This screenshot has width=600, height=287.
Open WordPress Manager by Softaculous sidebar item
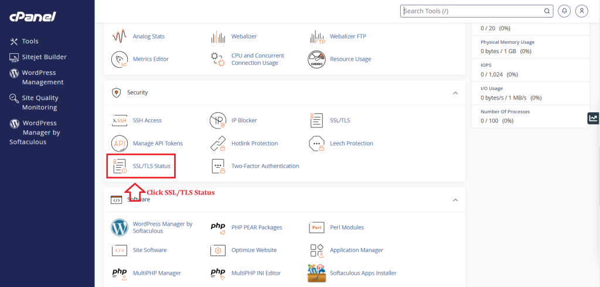pyautogui.click(x=35, y=133)
